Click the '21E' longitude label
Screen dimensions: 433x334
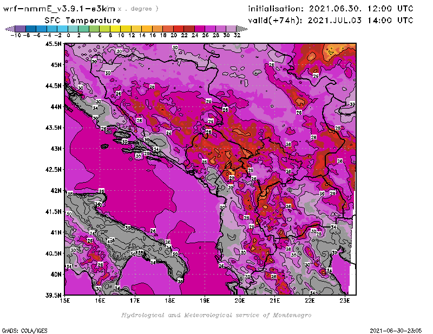[275, 300]
